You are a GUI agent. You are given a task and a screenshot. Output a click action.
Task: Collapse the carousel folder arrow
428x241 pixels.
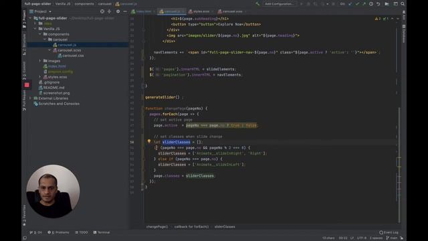click(45, 39)
